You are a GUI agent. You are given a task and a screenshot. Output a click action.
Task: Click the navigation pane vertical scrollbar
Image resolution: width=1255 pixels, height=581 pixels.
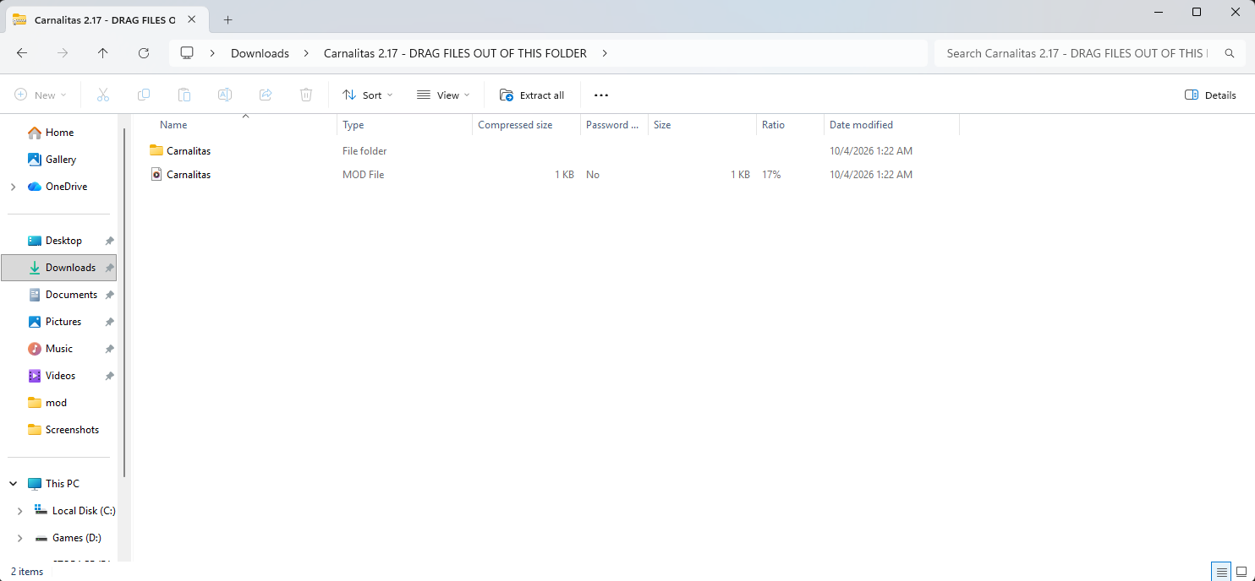coord(125,302)
